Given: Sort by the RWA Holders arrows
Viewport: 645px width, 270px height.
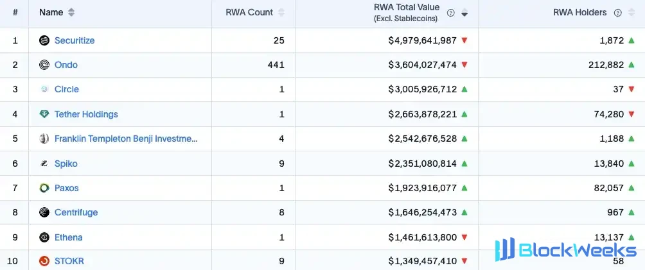Looking at the screenshot, I should (x=632, y=13).
